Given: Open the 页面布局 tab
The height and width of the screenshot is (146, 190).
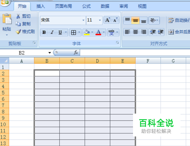Looking at the screenshot, I should pyautogui.click(x=63, y=6).
